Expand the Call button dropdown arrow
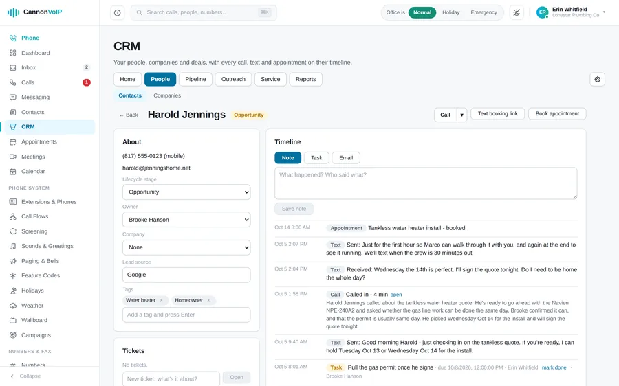 pyautogui.click(x=462, y=115)
